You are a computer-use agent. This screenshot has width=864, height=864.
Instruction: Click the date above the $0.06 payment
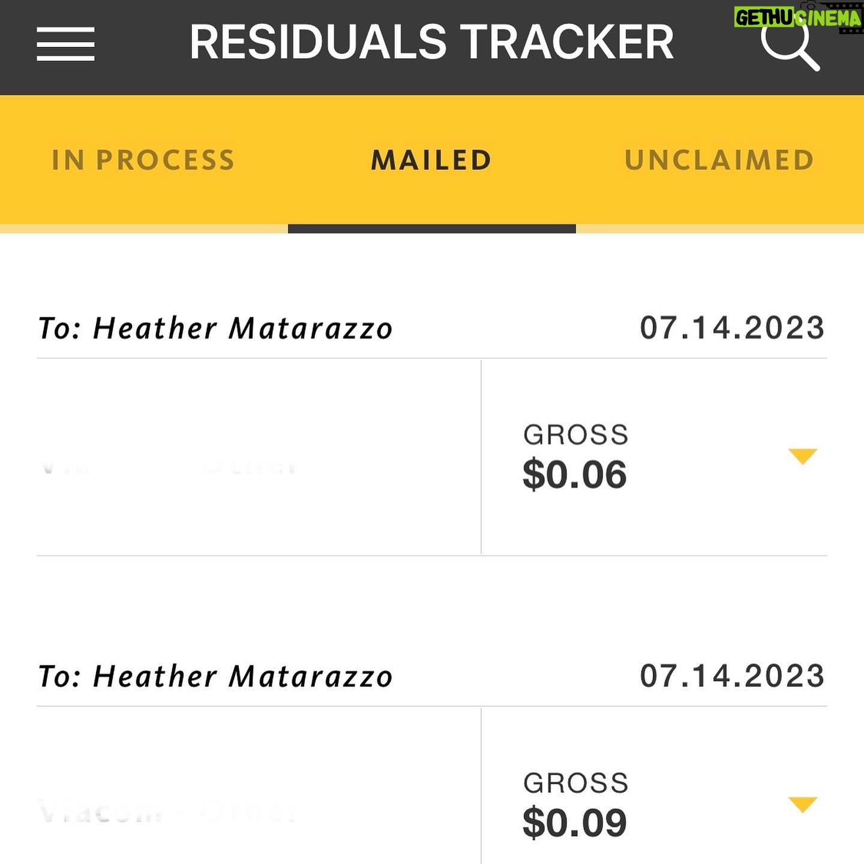(x=732, y=328)
